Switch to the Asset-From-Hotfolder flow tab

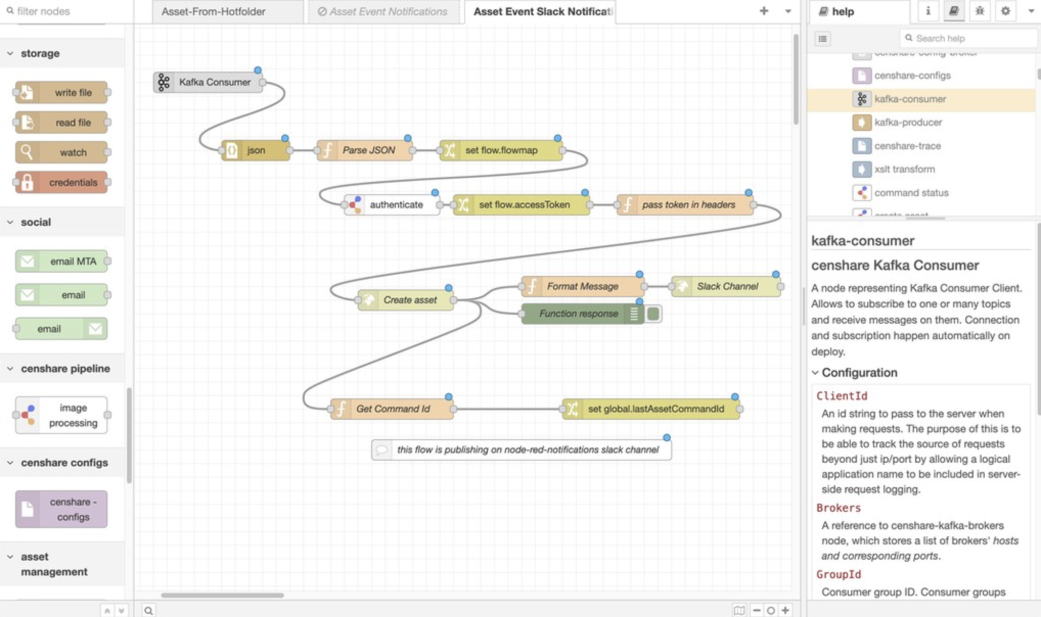228,12
